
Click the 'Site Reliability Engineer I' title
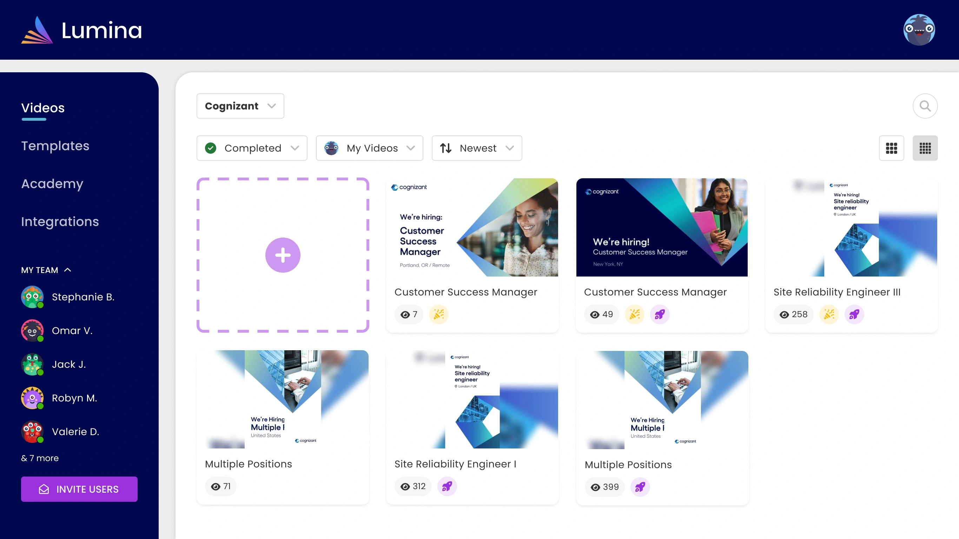(455, 464)
